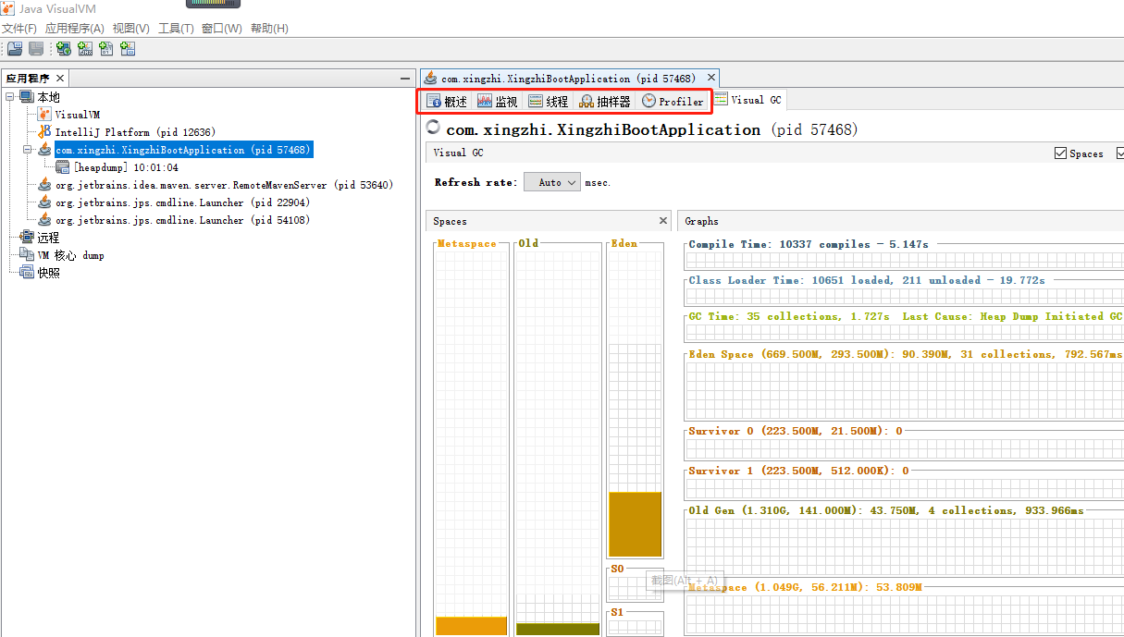Click the Add Remote Host toolbar icon
The image size is (1124, 637).
64,49
